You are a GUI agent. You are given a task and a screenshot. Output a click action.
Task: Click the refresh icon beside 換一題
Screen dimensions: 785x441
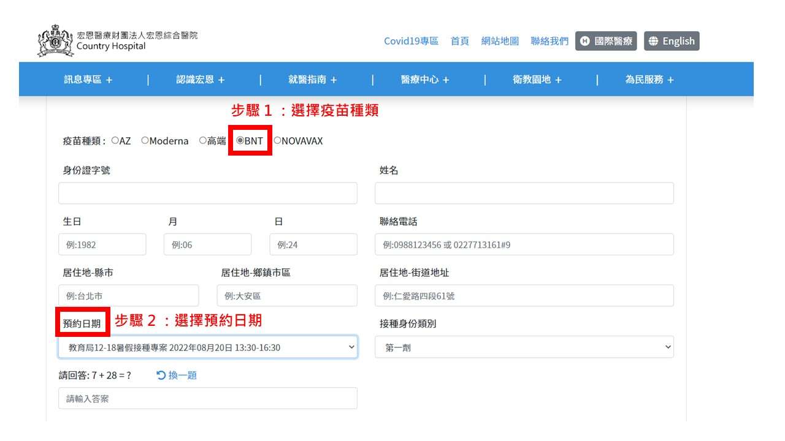click(161, 375)
